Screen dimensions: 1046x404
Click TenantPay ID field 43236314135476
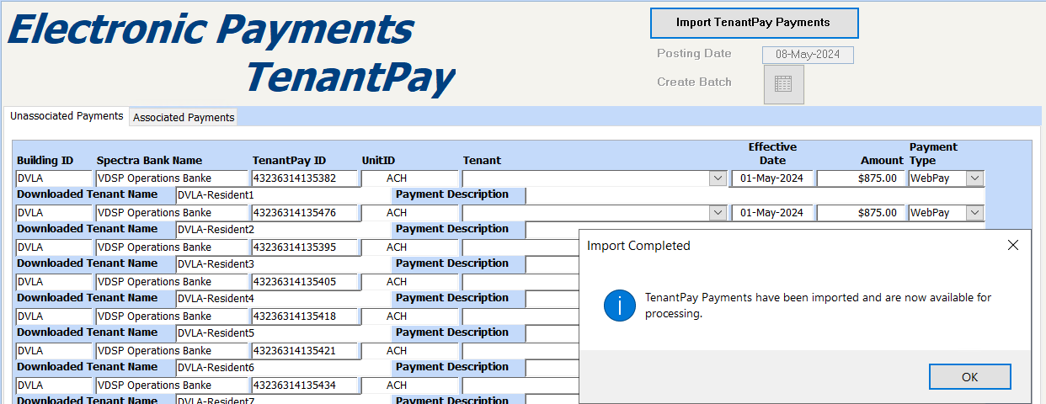(305, 213)
